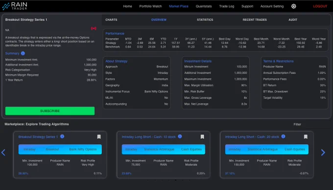Click Marketplace: Explore Trading Algorithms heading
The height and width of the screenshot is (190, 333).
click(37, 124)
